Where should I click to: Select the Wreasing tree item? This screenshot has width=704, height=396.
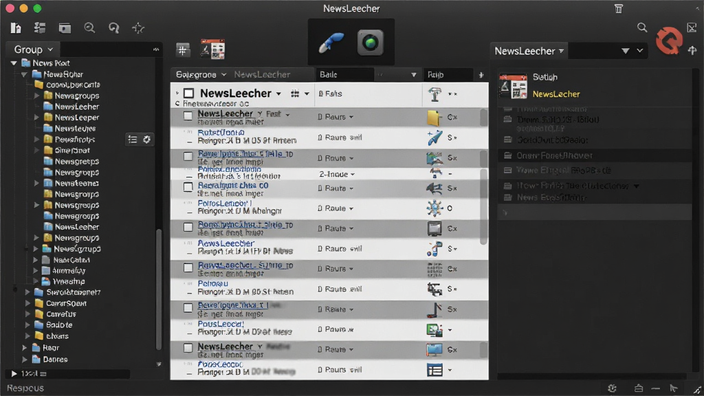pos(69,282)
